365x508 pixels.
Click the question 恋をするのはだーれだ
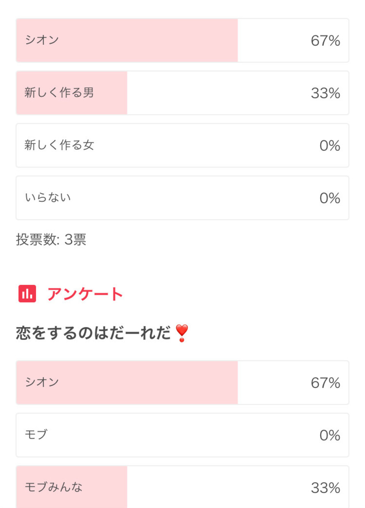(93, 333)
